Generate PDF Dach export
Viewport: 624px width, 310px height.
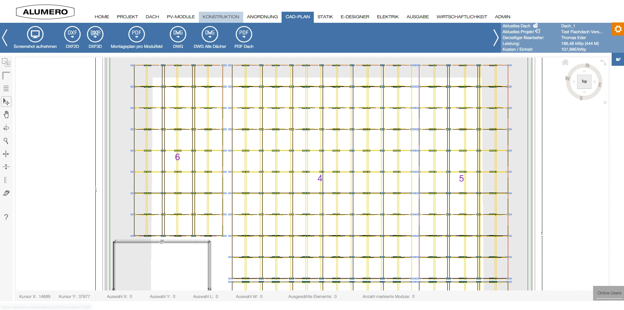coord(244,34)
